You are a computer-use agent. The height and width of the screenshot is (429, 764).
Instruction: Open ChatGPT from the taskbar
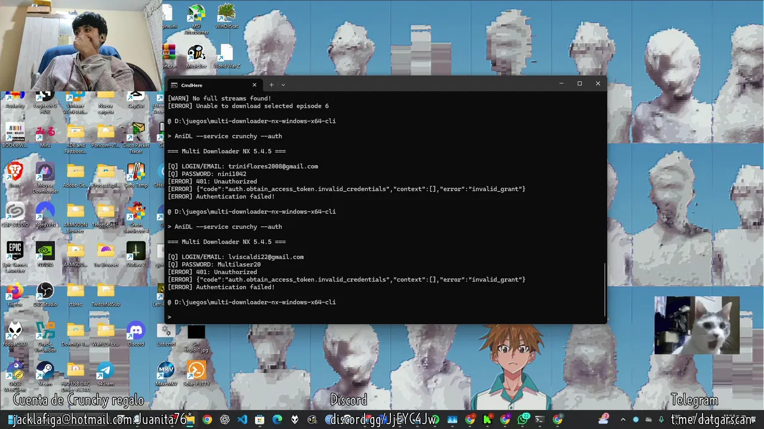tap(224, 419)
